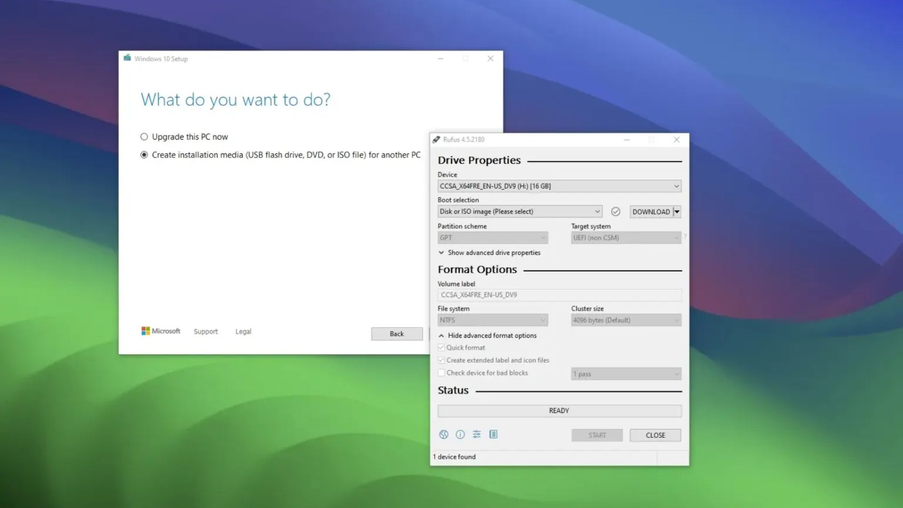The image size is (903, 508).
Task: Click the CLOSE button in Rufus
Action: click(x=655, y=435)
